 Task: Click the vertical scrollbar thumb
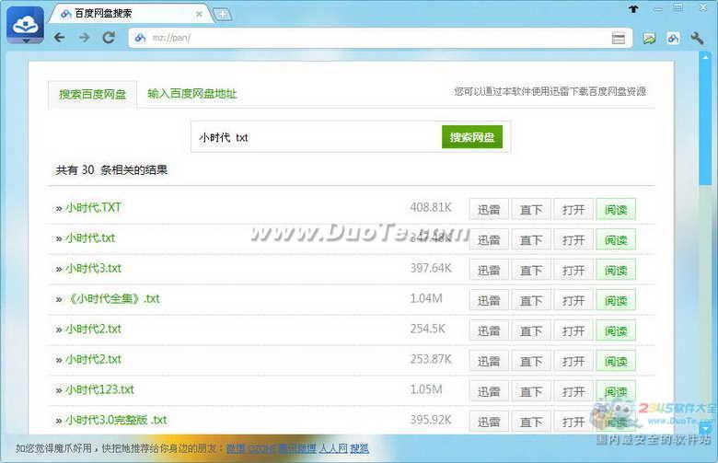(705, 122)
